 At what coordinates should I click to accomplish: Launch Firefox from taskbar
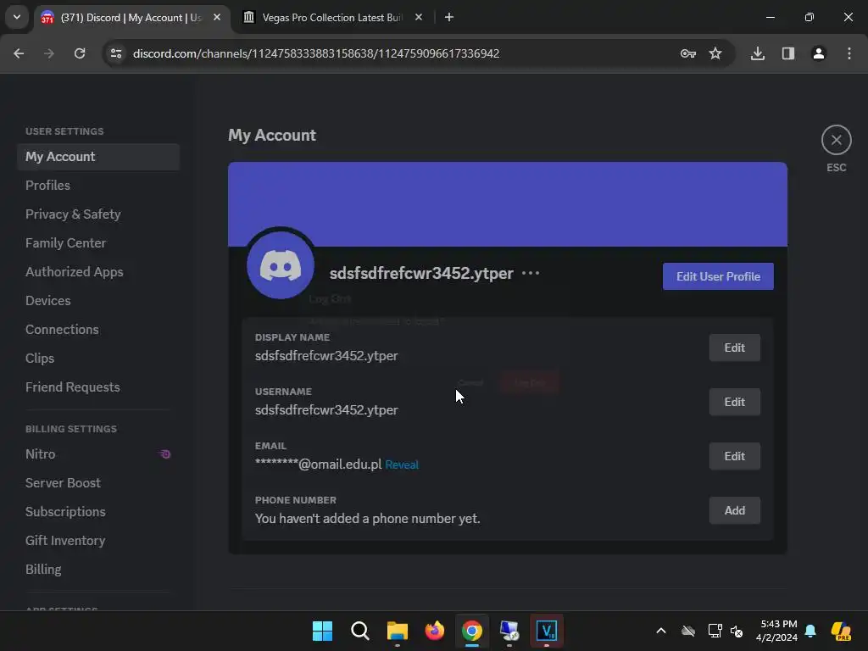pos(435,631)
